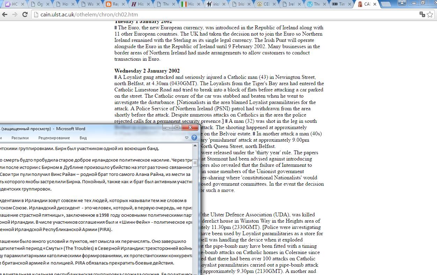The height and width of the screenshot is (275, 437).
Task: Open the Рассылки ribbon tab in Word
Action: click(20, 138)
